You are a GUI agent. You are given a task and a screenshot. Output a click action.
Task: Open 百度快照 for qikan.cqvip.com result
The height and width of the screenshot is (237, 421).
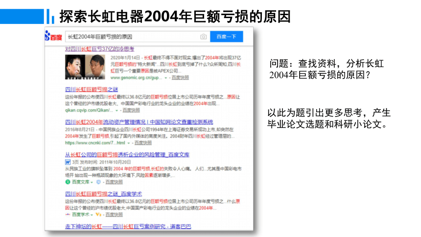click(131, 110)
